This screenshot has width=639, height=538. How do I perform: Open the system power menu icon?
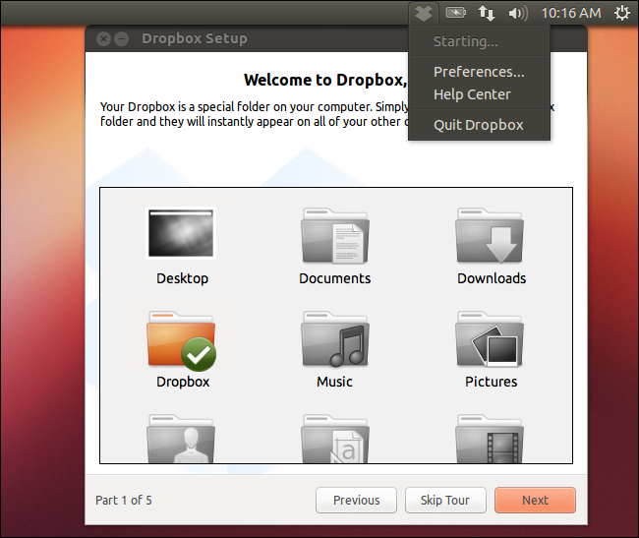622,13
